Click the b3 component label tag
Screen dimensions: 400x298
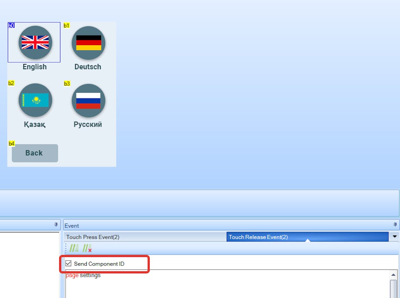(x=67, y=84)
